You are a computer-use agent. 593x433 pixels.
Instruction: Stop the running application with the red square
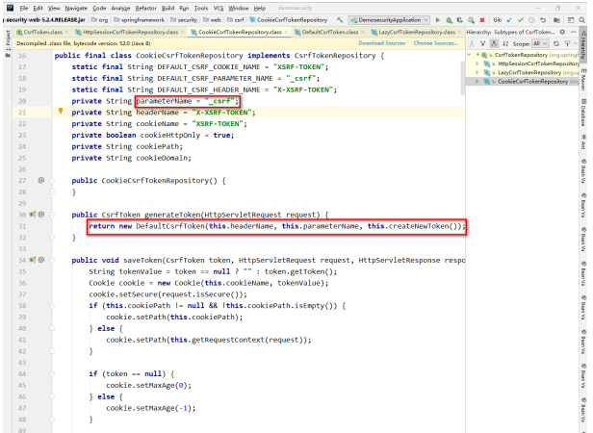pos(482,20)
